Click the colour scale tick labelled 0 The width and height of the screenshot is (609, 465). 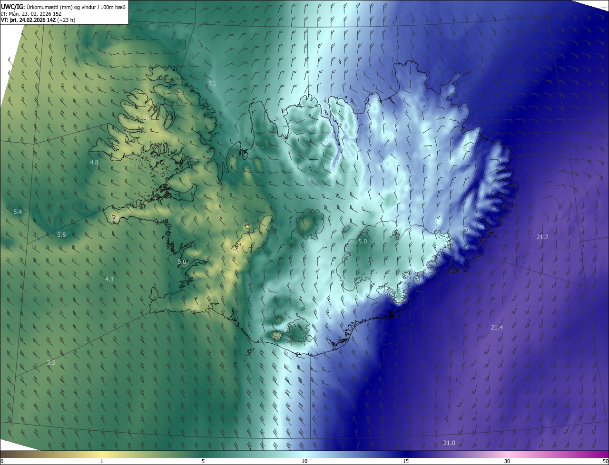coord(2,461)
